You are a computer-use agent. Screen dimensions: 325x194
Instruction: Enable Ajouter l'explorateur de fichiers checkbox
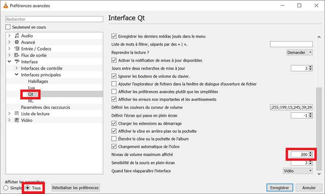point(114,84)
